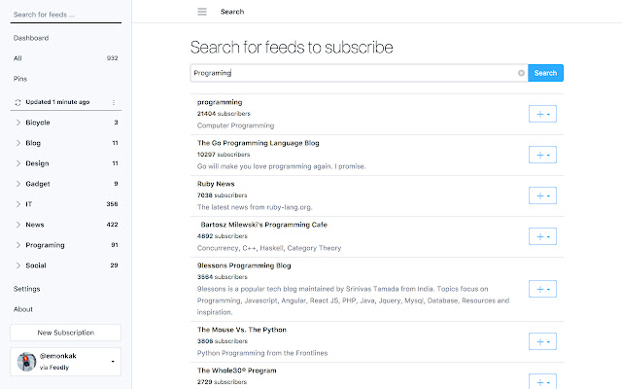This screenshot has width=622, height=389.
Task: Expand the News category chevron
Action: [18, 225]
